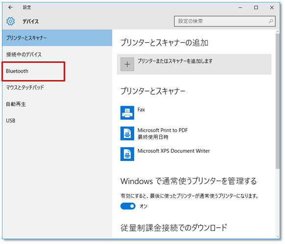Viewport: 285px width, 244px height.
Task: Click in the 設定の検索 search box
Action: pos(225,21)
